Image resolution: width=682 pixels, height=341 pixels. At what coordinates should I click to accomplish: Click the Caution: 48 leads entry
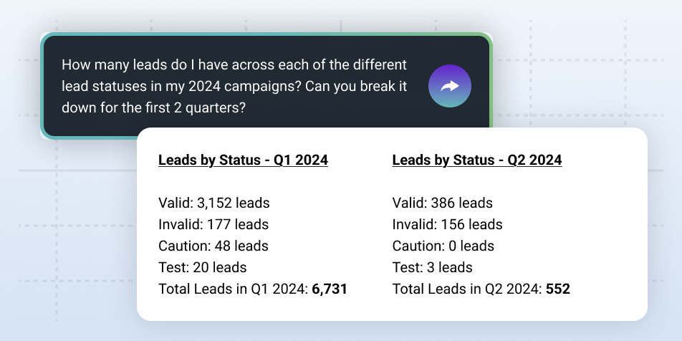[213, 246]
